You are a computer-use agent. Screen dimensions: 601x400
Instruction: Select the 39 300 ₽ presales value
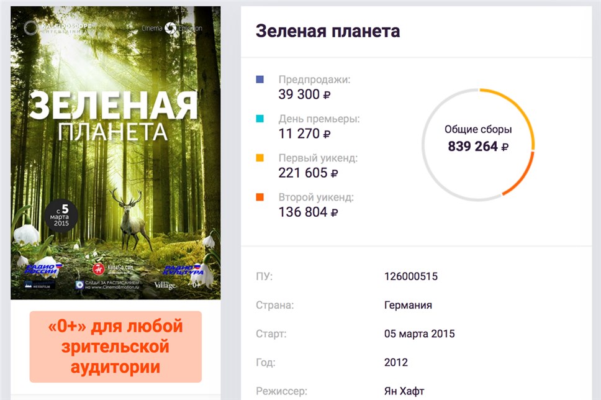[304, 94]
